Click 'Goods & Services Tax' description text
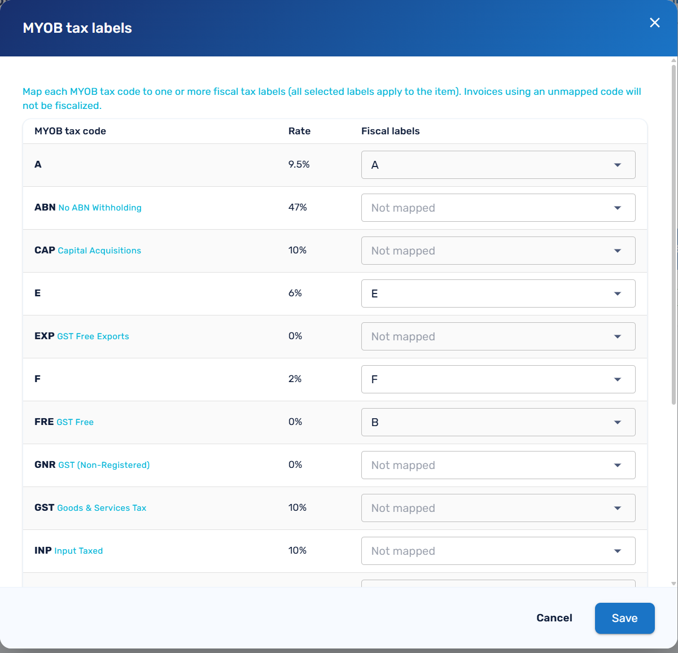This screenshot has height=653, width=678. pos(102,508)
